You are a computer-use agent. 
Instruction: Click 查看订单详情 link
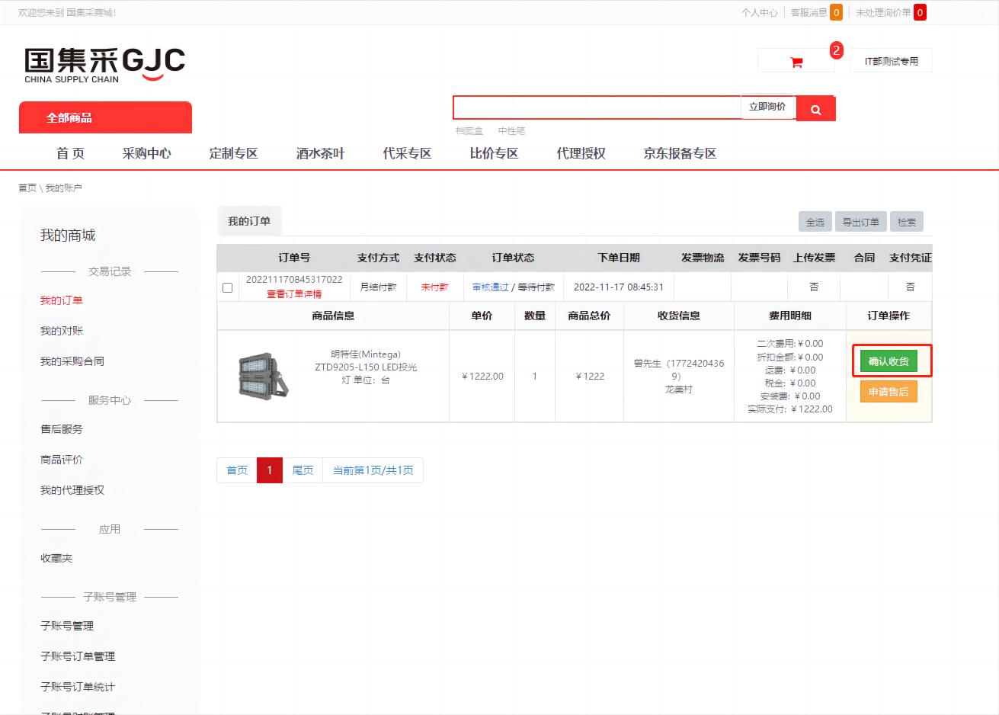294,294
